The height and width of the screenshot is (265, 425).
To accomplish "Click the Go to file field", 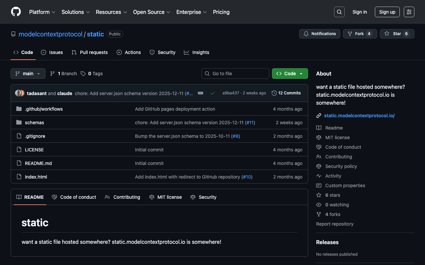I will (235, 74).
